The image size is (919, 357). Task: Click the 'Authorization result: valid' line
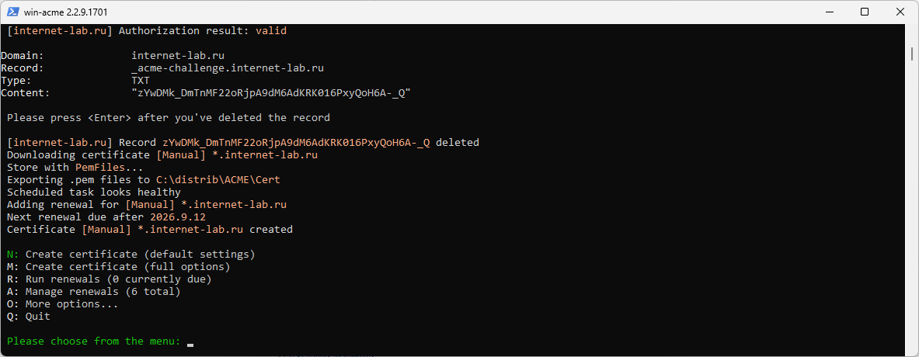(147, 31)
